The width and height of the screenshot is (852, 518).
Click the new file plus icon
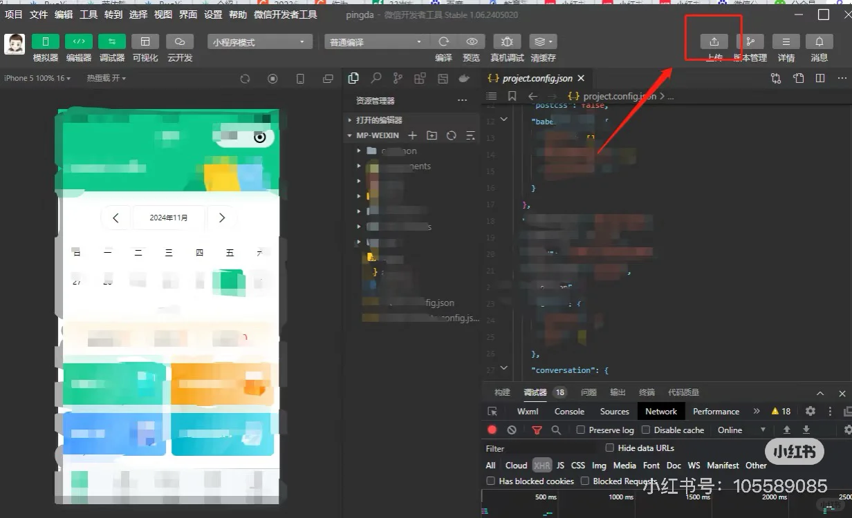pos(413,135)
